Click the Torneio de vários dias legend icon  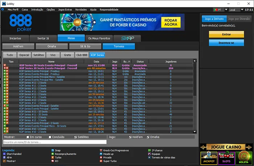[x=149, y=158]
